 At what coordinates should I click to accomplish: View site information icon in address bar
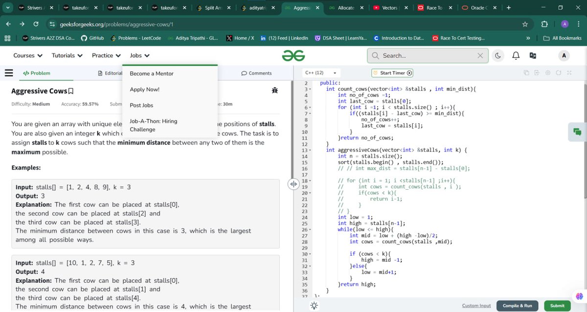pos(52,24)
